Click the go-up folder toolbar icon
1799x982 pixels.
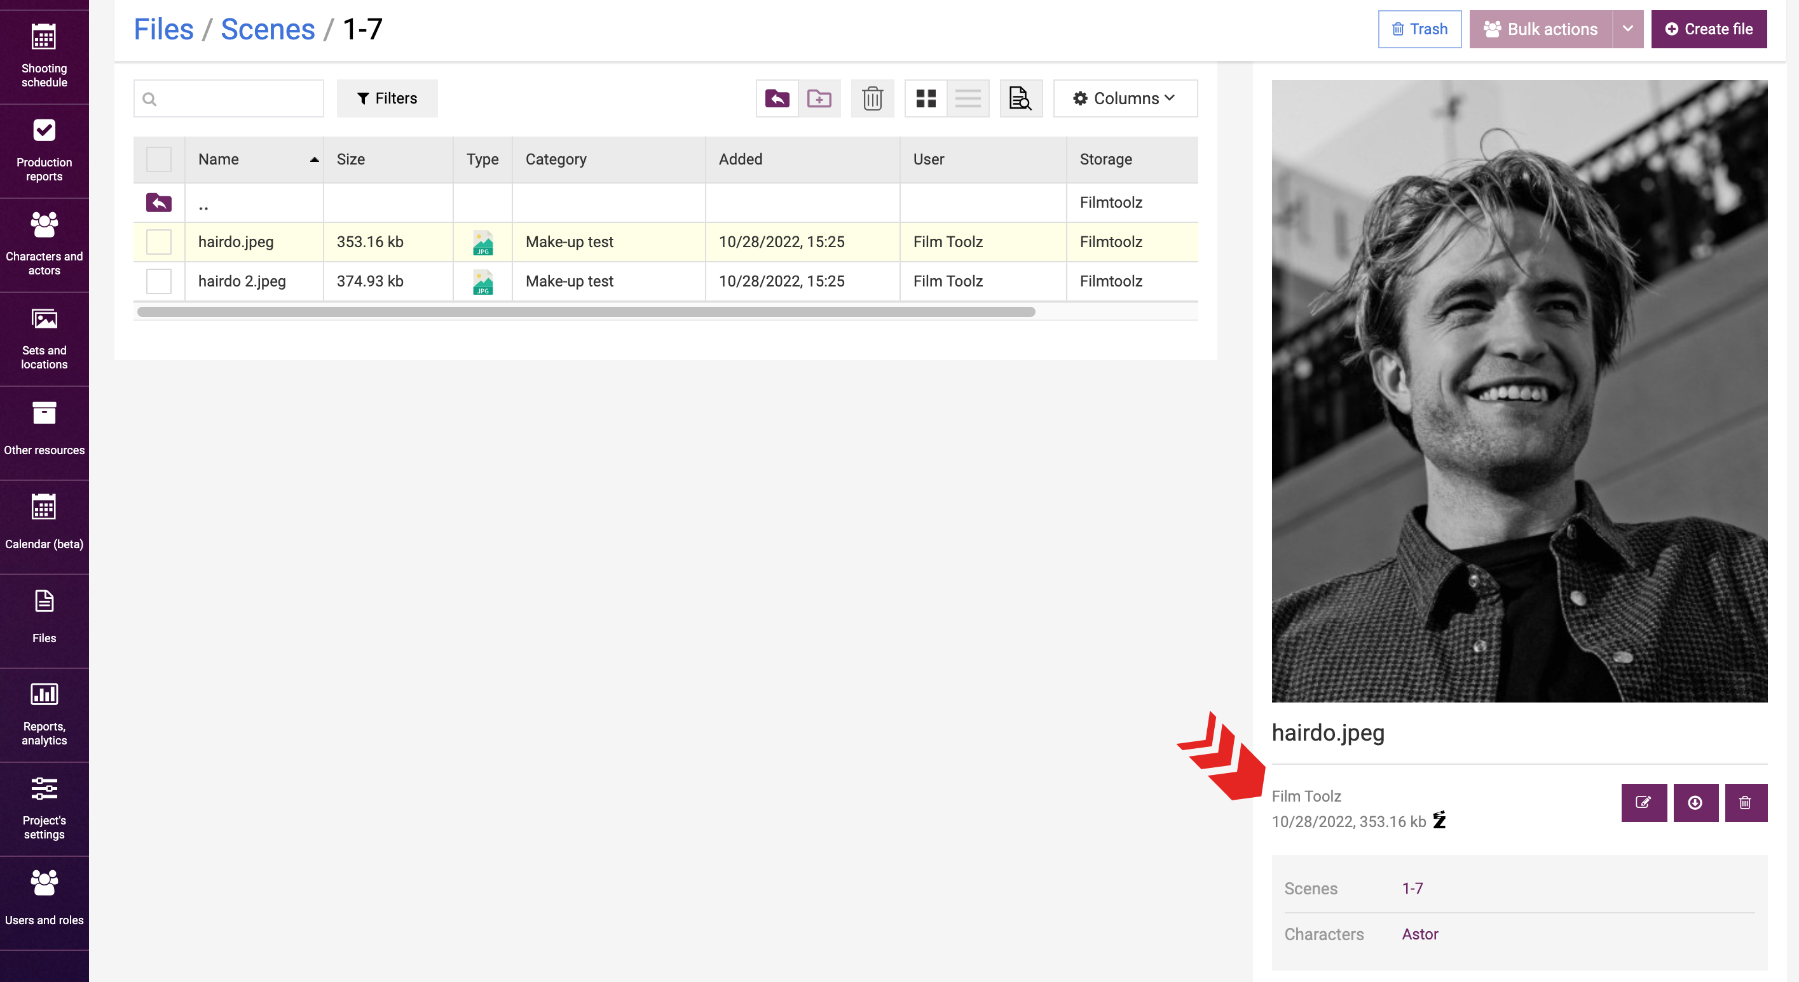click(777, 98)
